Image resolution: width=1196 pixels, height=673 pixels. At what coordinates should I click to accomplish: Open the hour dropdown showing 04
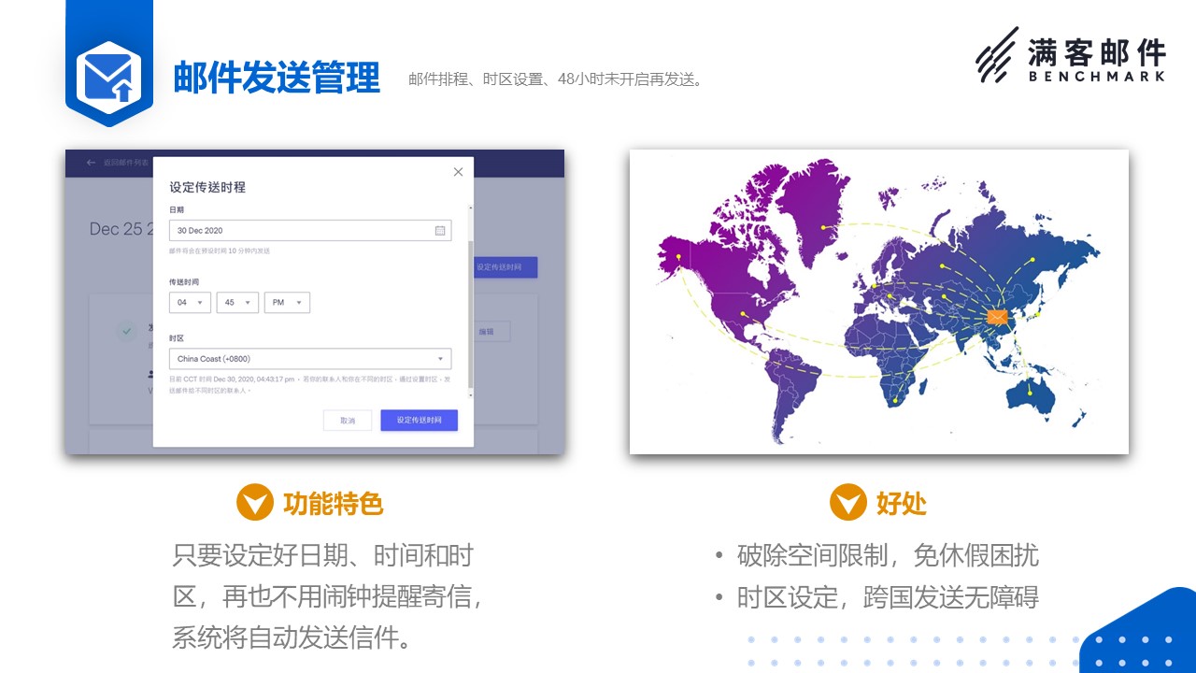click(190, 302)
